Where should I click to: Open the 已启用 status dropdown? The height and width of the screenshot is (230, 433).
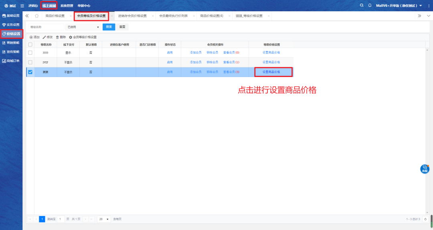point(83,27)
